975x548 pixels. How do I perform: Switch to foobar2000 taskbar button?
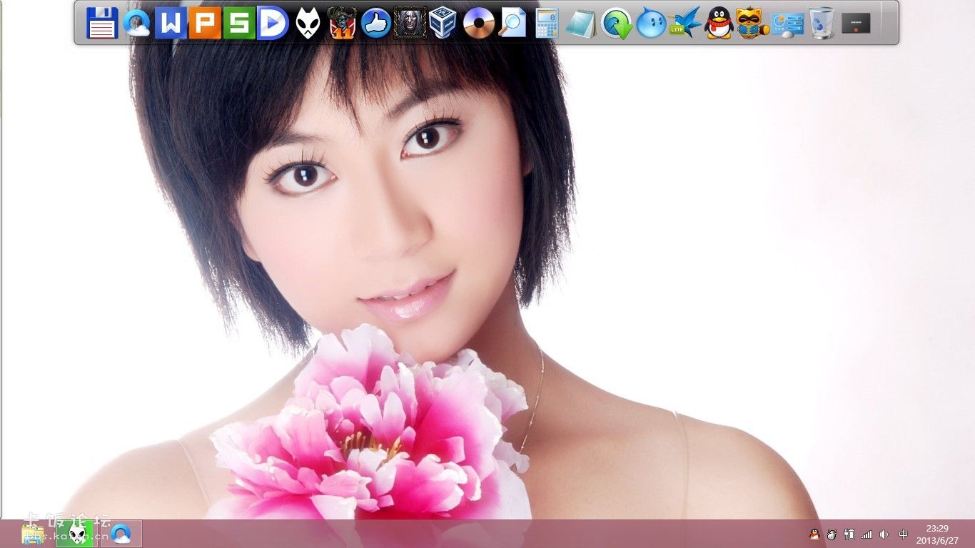(76, 534)
